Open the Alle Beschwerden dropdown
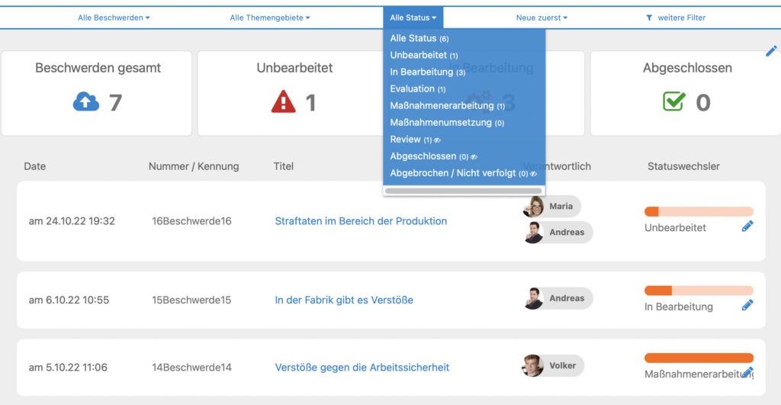The width and height of the screenshot is (781, 405). (x=114, y=18)
